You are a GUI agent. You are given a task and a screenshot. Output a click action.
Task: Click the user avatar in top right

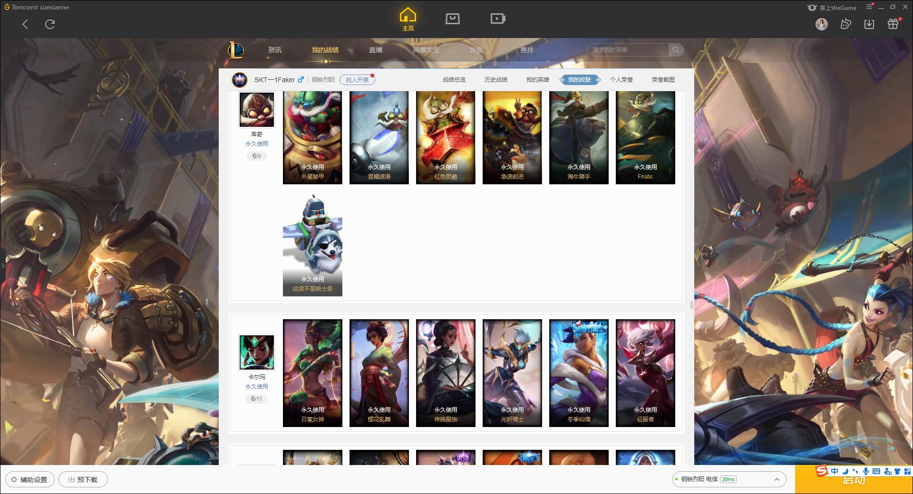pos(822,24)
